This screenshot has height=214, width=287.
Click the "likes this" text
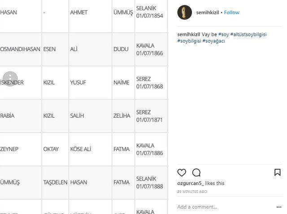215,183
